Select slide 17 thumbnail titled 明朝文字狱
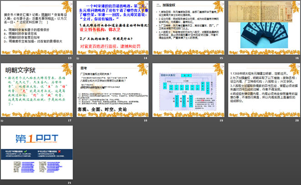Viewport: 301px width, 185px height. (37, 90)
